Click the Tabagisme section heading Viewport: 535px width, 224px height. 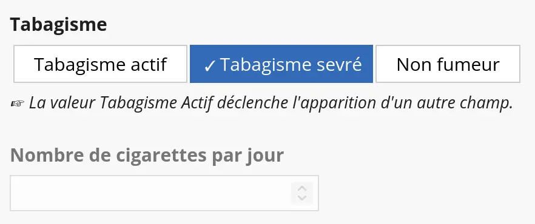click(58, 24)
